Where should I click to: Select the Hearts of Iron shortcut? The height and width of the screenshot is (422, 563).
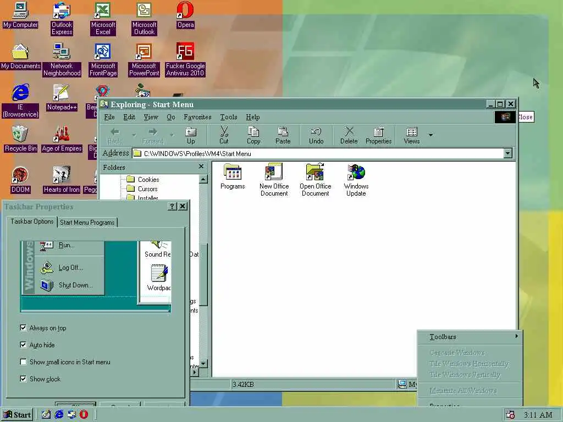point(62,180)
